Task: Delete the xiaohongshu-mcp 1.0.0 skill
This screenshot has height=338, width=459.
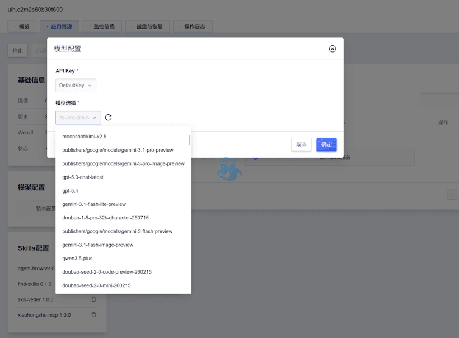Action: [x=93, y=314]
